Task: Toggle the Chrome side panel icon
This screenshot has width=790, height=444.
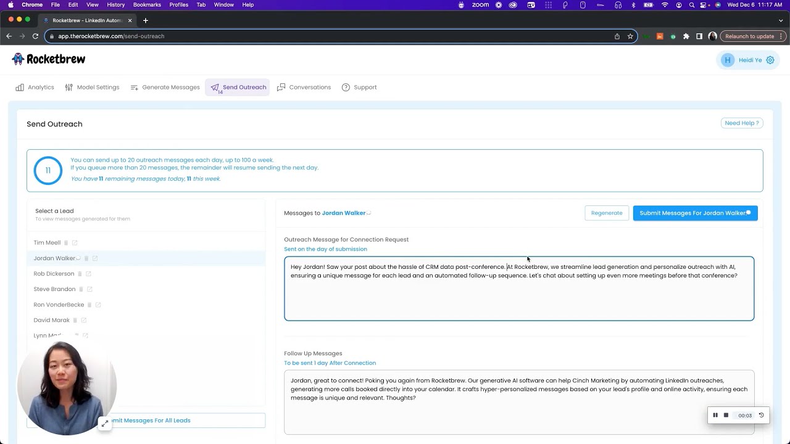Action: 699,36
